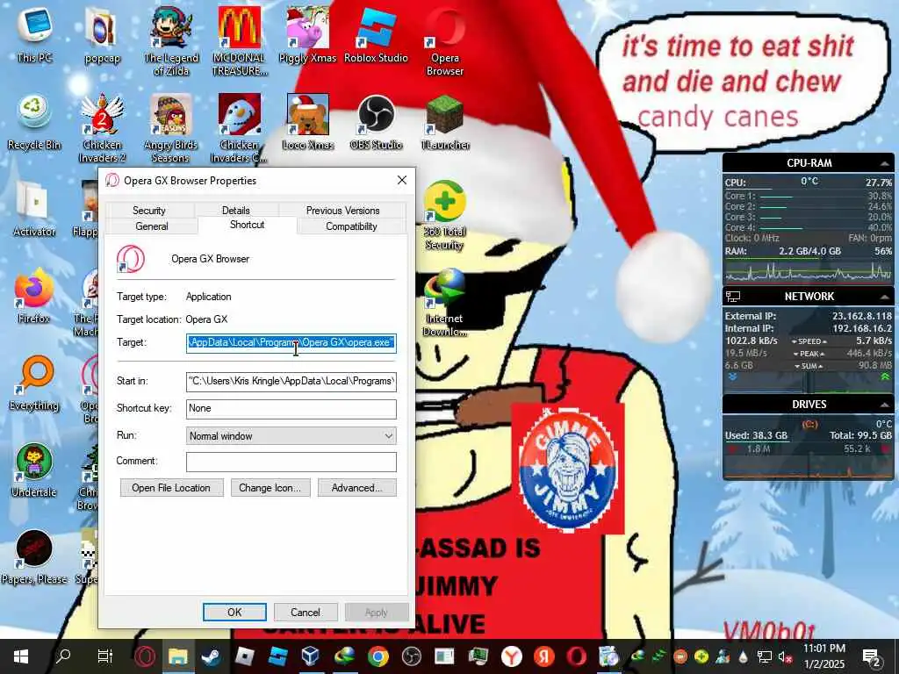899x674 pixels.
Task: Launch TLauncher from the desktop
Action: (x=445, y=121)
